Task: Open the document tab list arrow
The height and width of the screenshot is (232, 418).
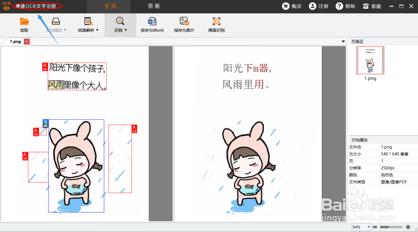Action: 343,41
